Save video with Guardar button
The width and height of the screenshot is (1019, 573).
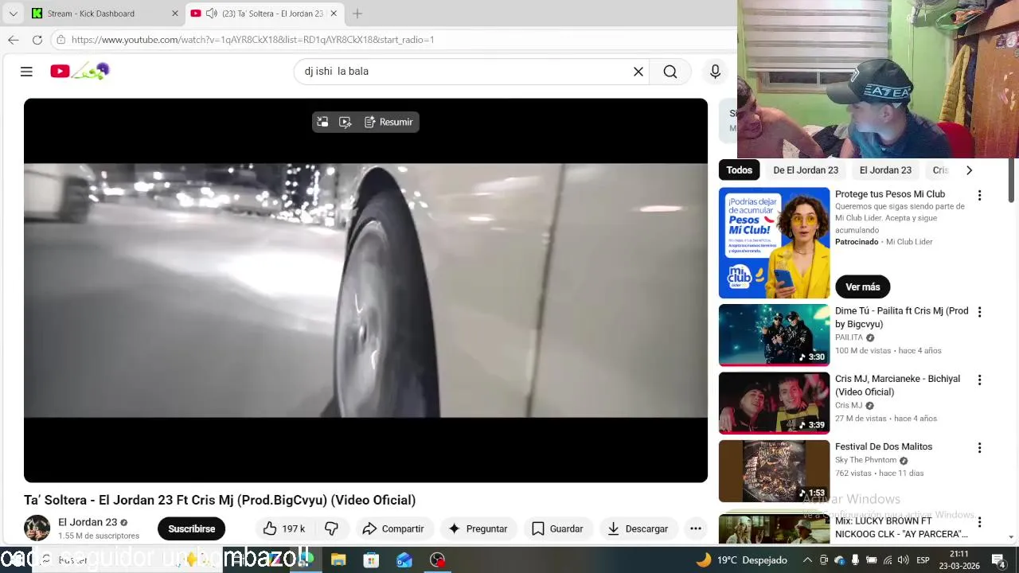(x=557, y=528)
